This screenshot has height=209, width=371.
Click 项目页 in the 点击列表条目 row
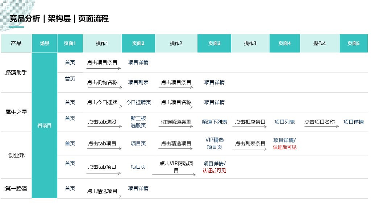coord(138,144)
